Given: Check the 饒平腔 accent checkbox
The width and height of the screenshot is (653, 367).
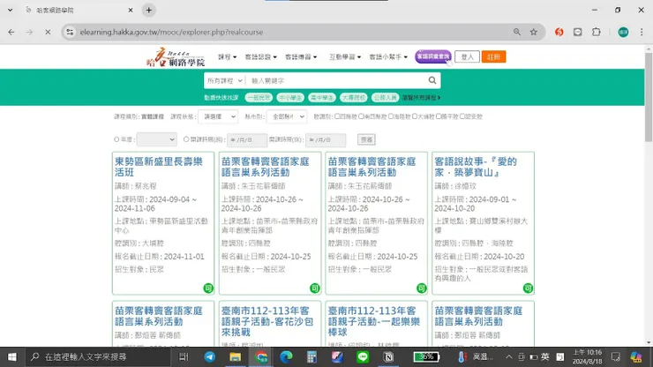Looking at the screenshot, I should pyautogui.click(x=438, y=116).
